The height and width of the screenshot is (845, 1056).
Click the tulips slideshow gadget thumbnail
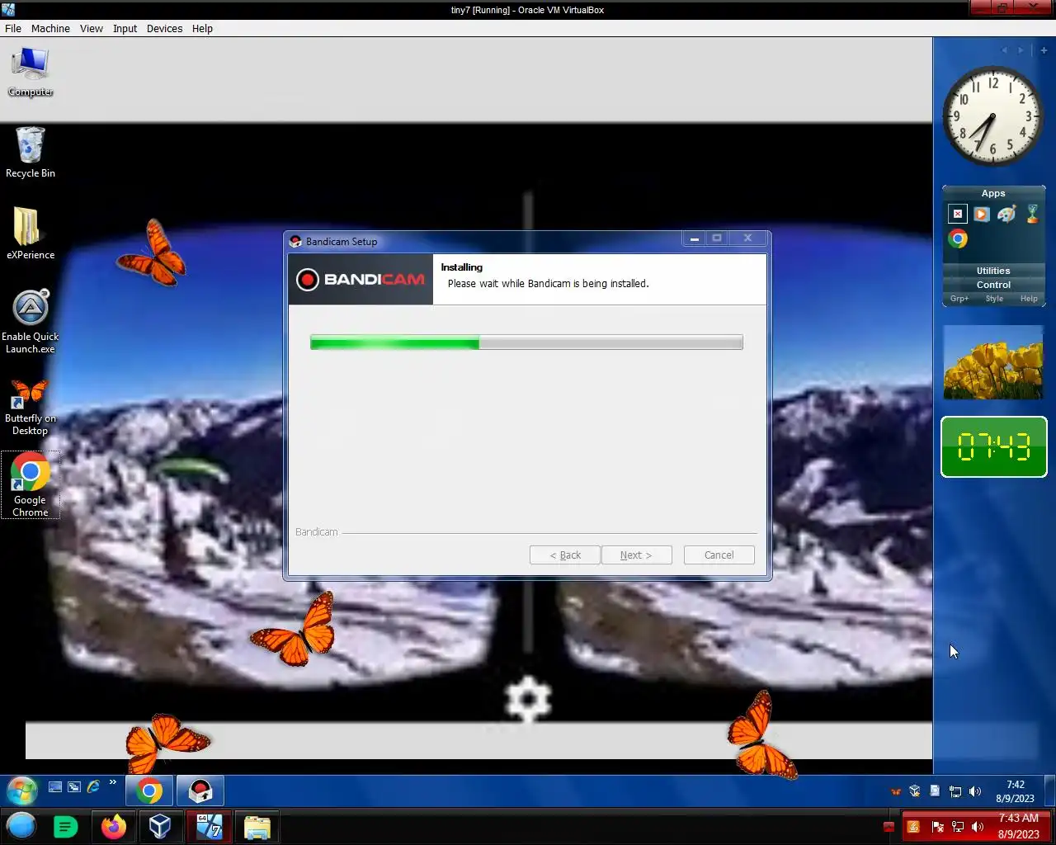tap(993, 362)
